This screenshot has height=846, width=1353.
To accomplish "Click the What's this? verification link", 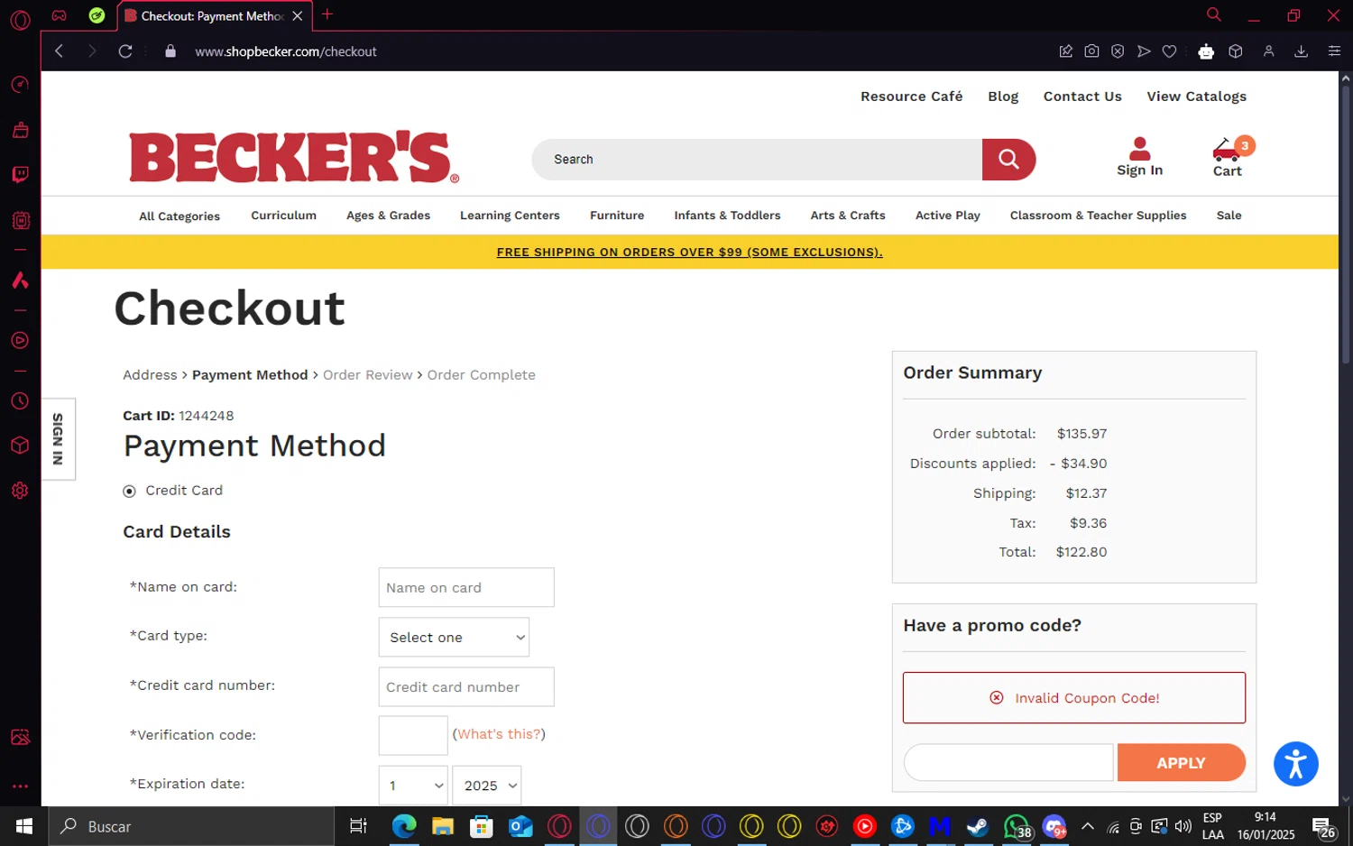I will pyautogui.click(x=499, y=734).
